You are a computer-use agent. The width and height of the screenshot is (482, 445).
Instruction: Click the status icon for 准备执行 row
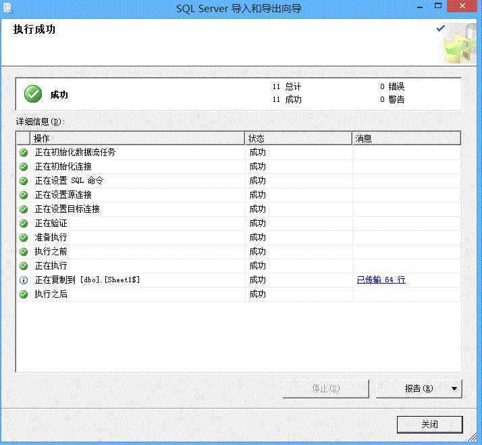click(24, 238)
